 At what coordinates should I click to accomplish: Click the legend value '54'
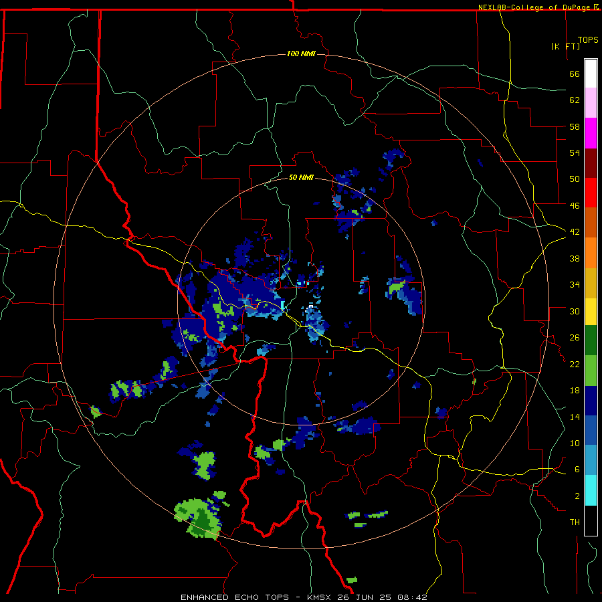point(575,153)
